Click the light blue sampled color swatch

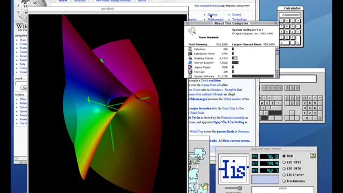coord(265,180)
